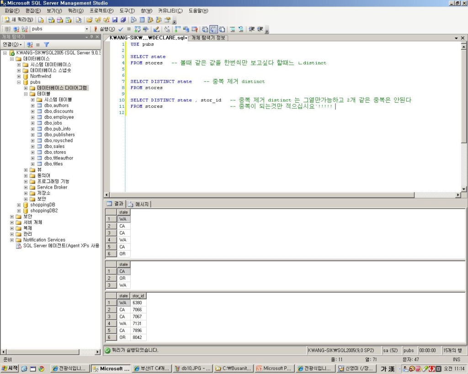Viewport: 468px width, 374px height.
Task: Open the 도움말(H) menu
Action: click(x=198, y=11)
